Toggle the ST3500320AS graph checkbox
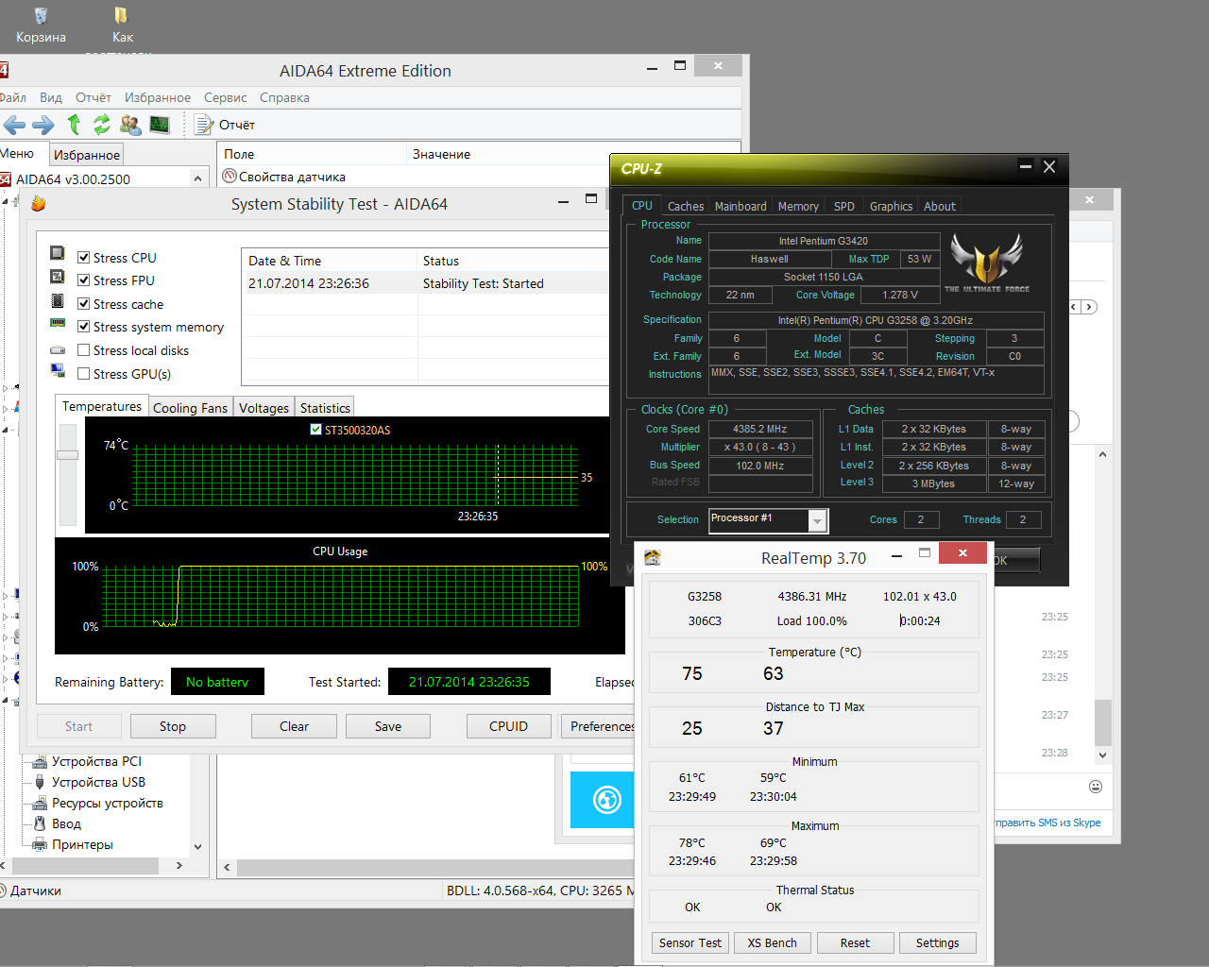The width and height of the screenshot is (1209, 967). pyautogui.click(x=316, y=430)
